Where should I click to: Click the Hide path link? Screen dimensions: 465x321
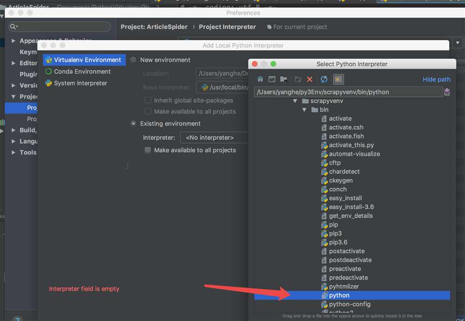click(x=436, y=80)
